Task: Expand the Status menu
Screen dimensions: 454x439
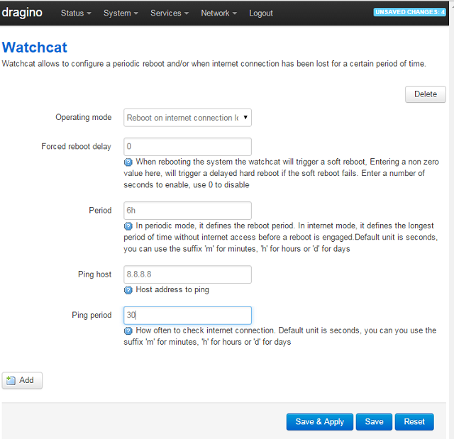Action: click(x=76, y=13)
